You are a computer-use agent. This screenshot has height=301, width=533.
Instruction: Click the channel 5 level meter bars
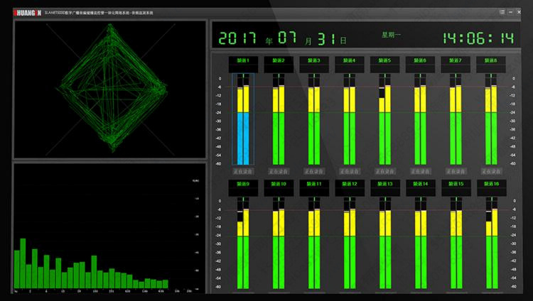click(384, 121)
